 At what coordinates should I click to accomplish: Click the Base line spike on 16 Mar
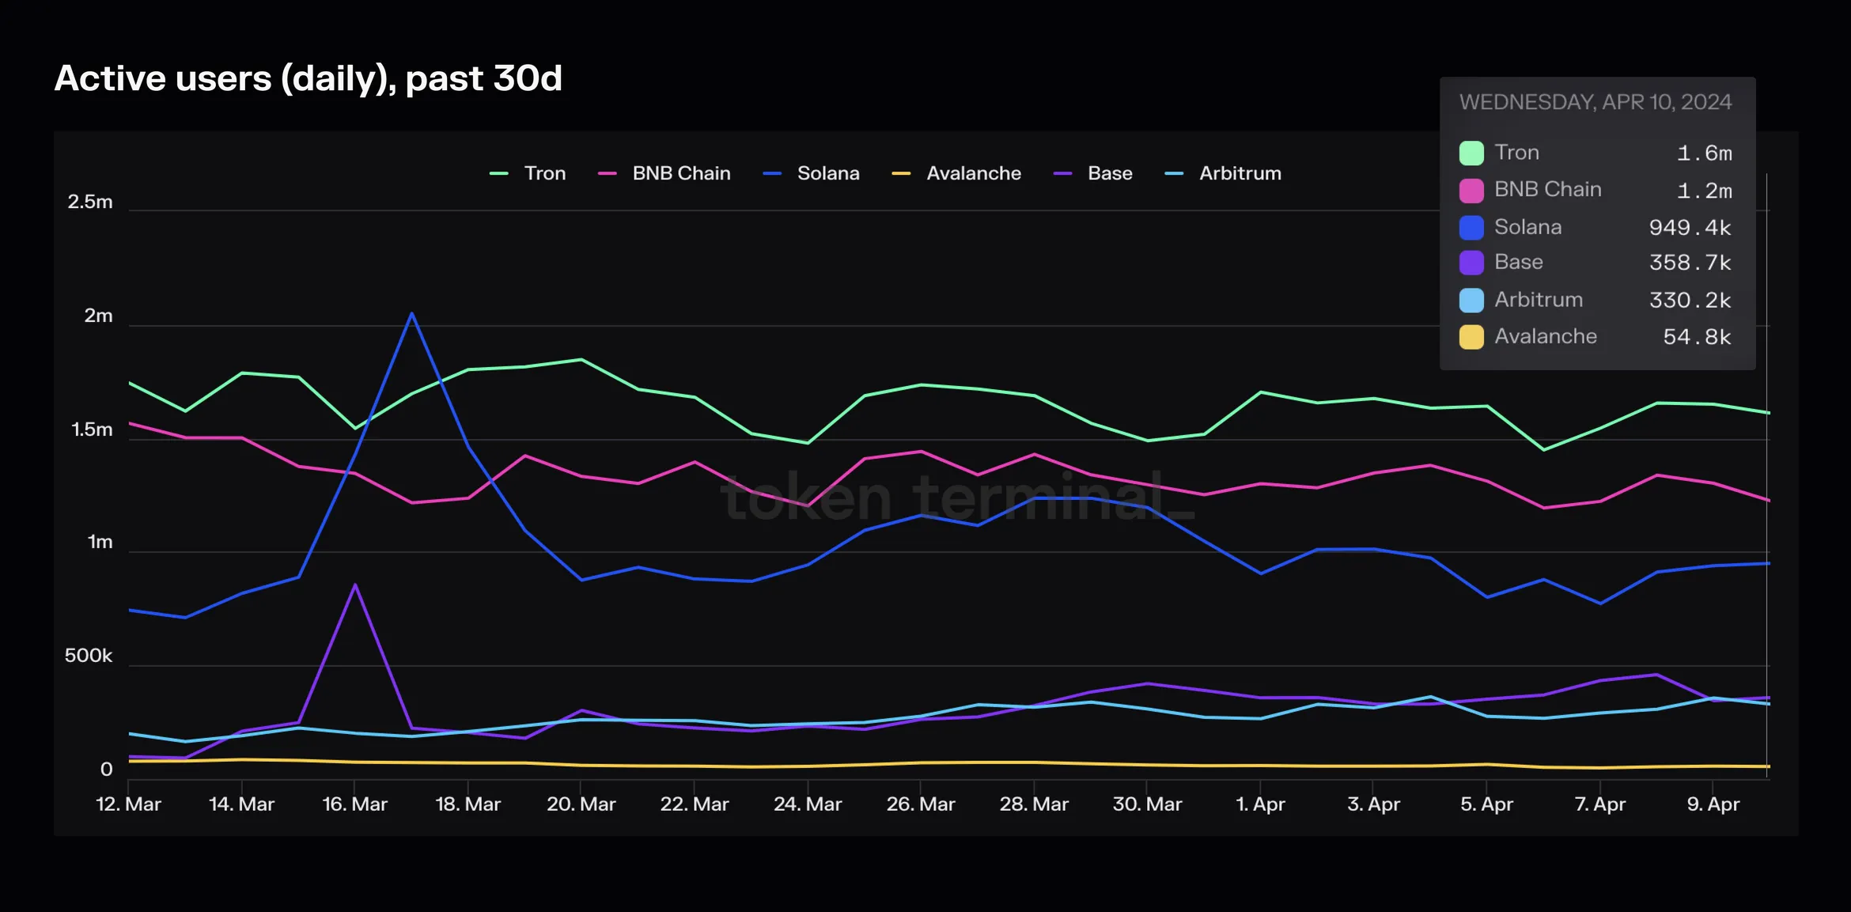(355, 585)
